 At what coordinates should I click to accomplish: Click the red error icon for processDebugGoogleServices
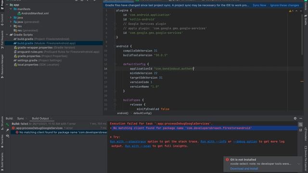(13, 128)
